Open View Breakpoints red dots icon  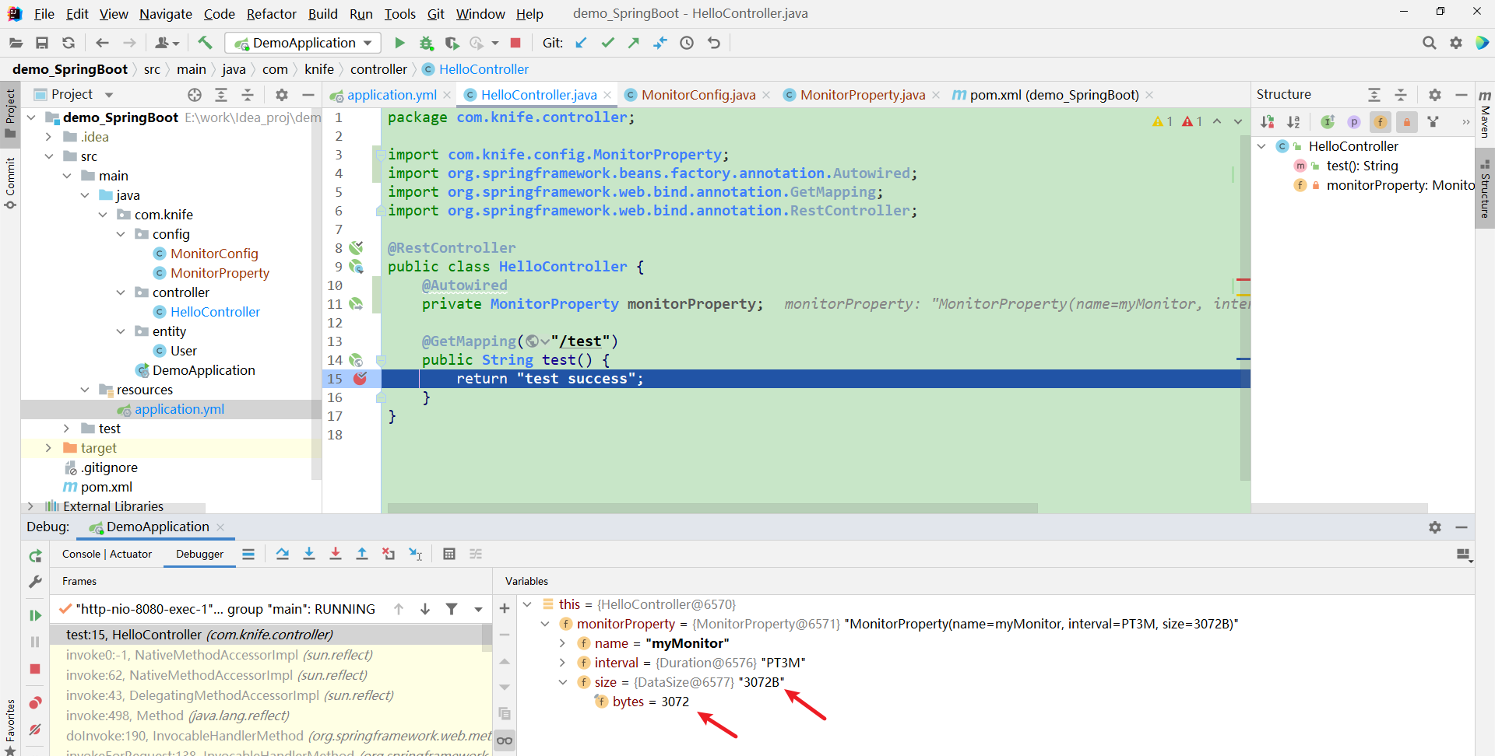tap(35, 703)
